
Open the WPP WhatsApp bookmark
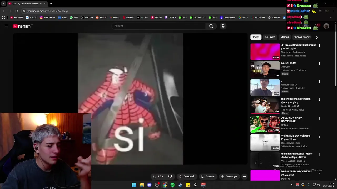click(x=74, y=18)
